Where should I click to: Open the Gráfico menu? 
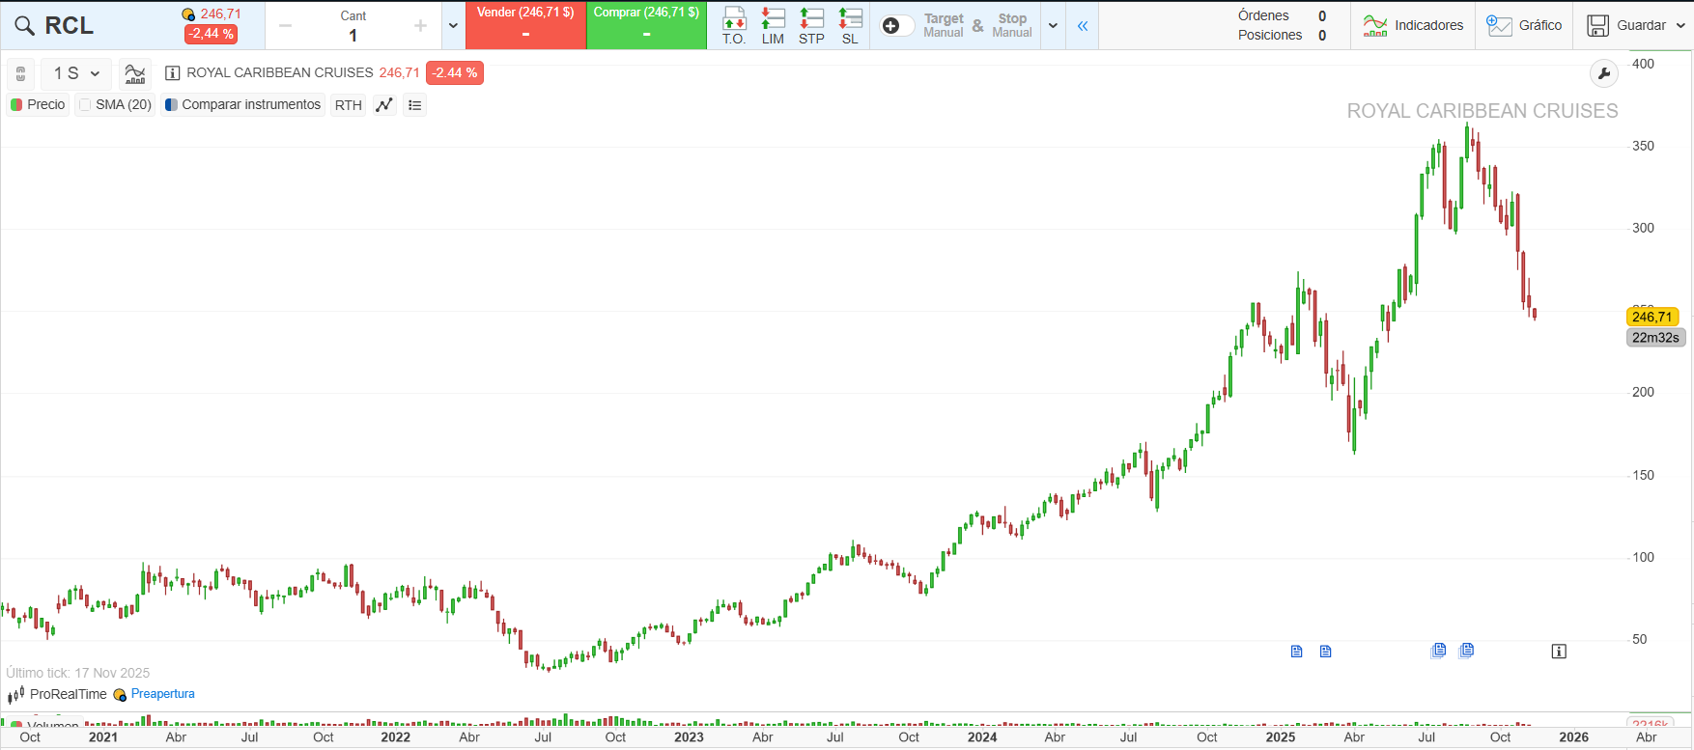1524,26
